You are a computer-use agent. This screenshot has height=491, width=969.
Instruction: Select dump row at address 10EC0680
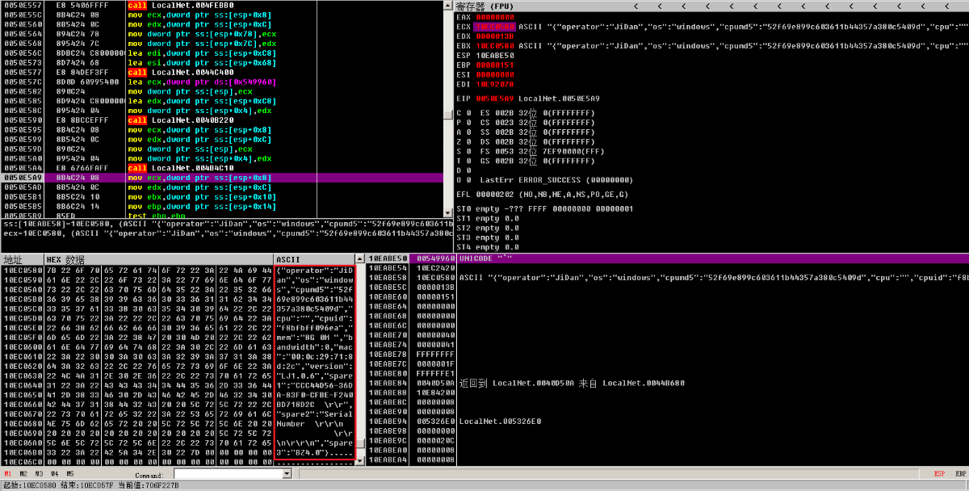coord(178,423)
